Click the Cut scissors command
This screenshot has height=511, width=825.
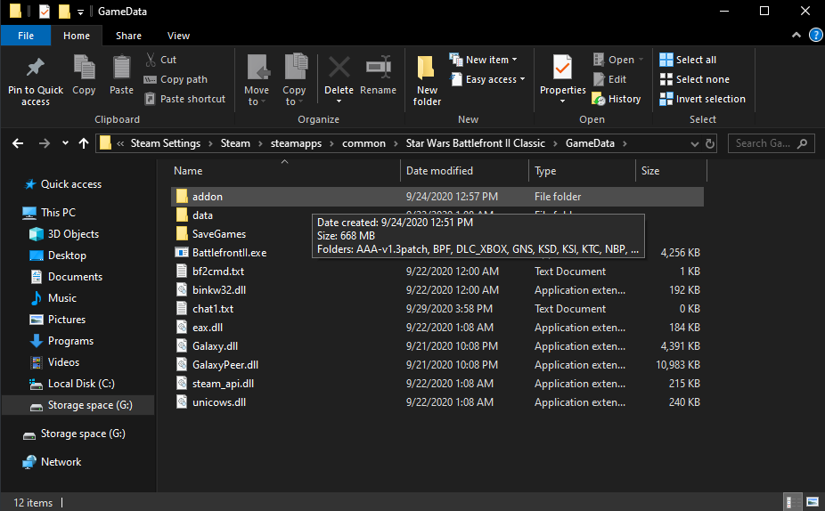pyautogui.click(x=161, y=60)
